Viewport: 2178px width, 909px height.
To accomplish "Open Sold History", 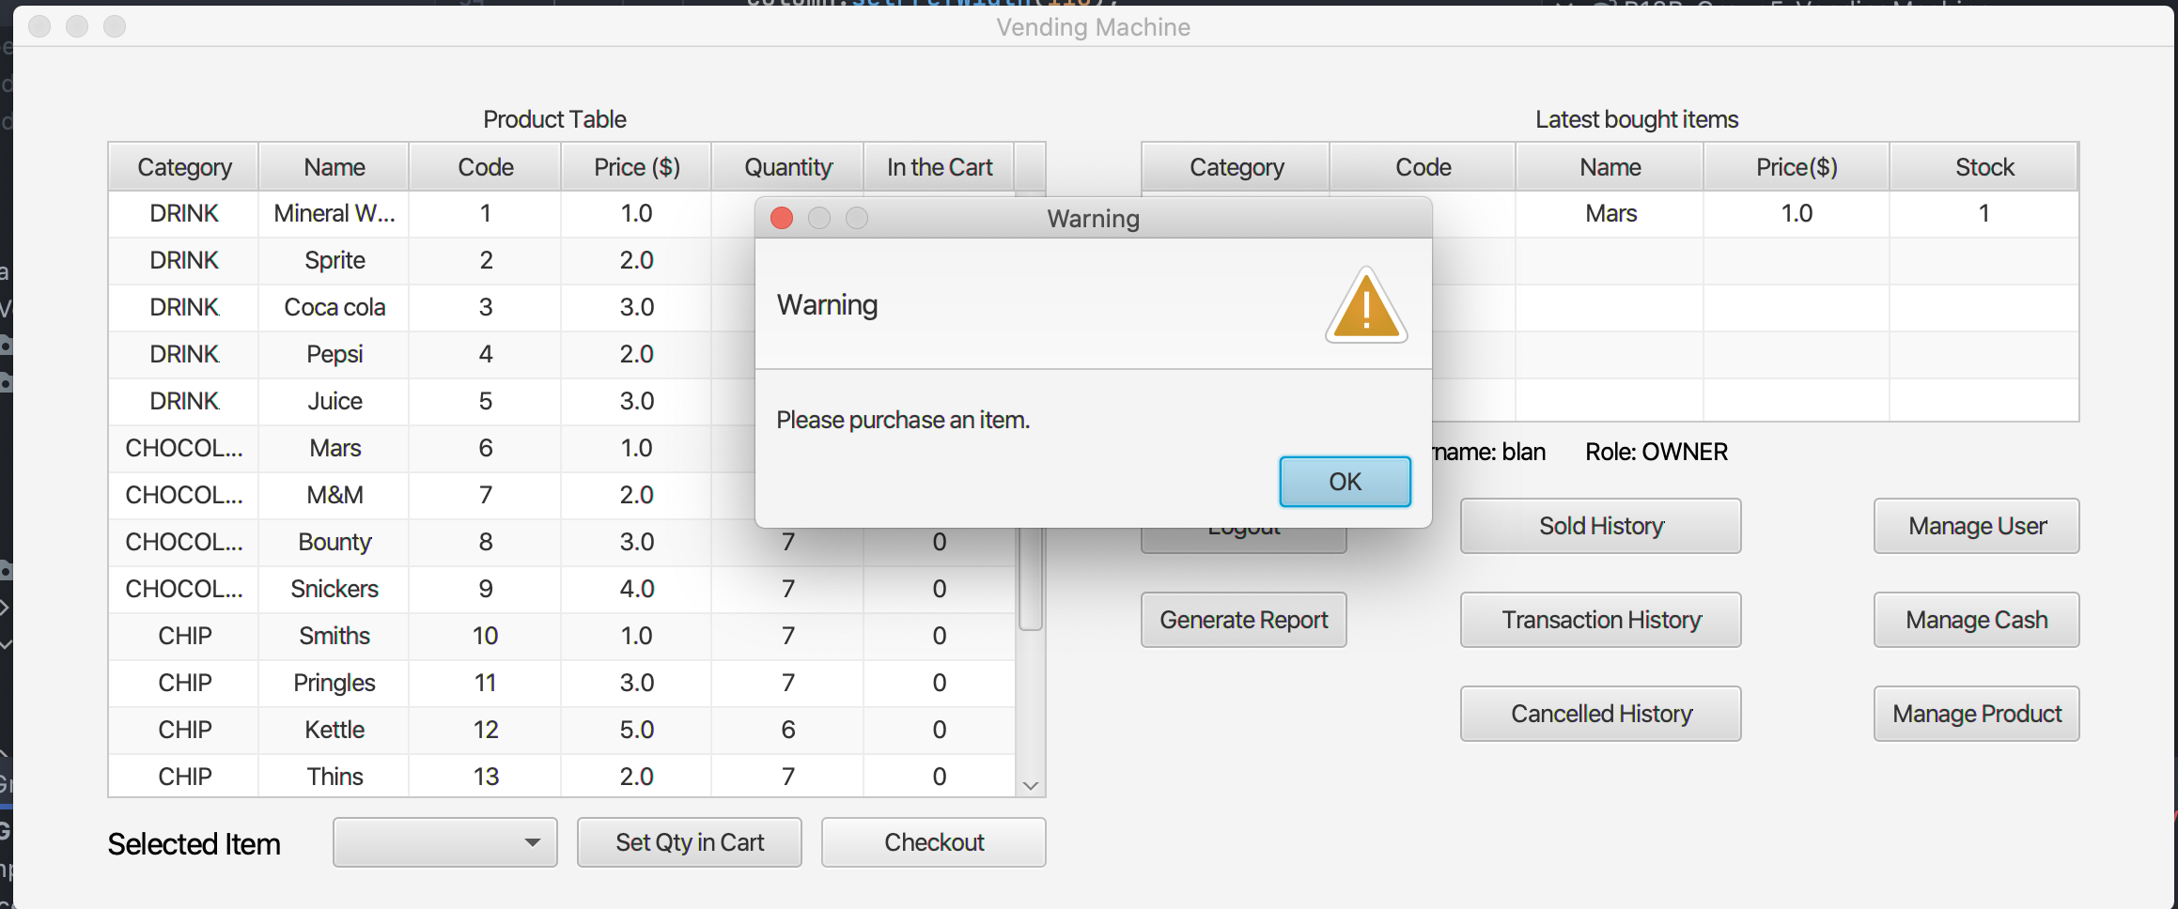I will point(1600,526).
